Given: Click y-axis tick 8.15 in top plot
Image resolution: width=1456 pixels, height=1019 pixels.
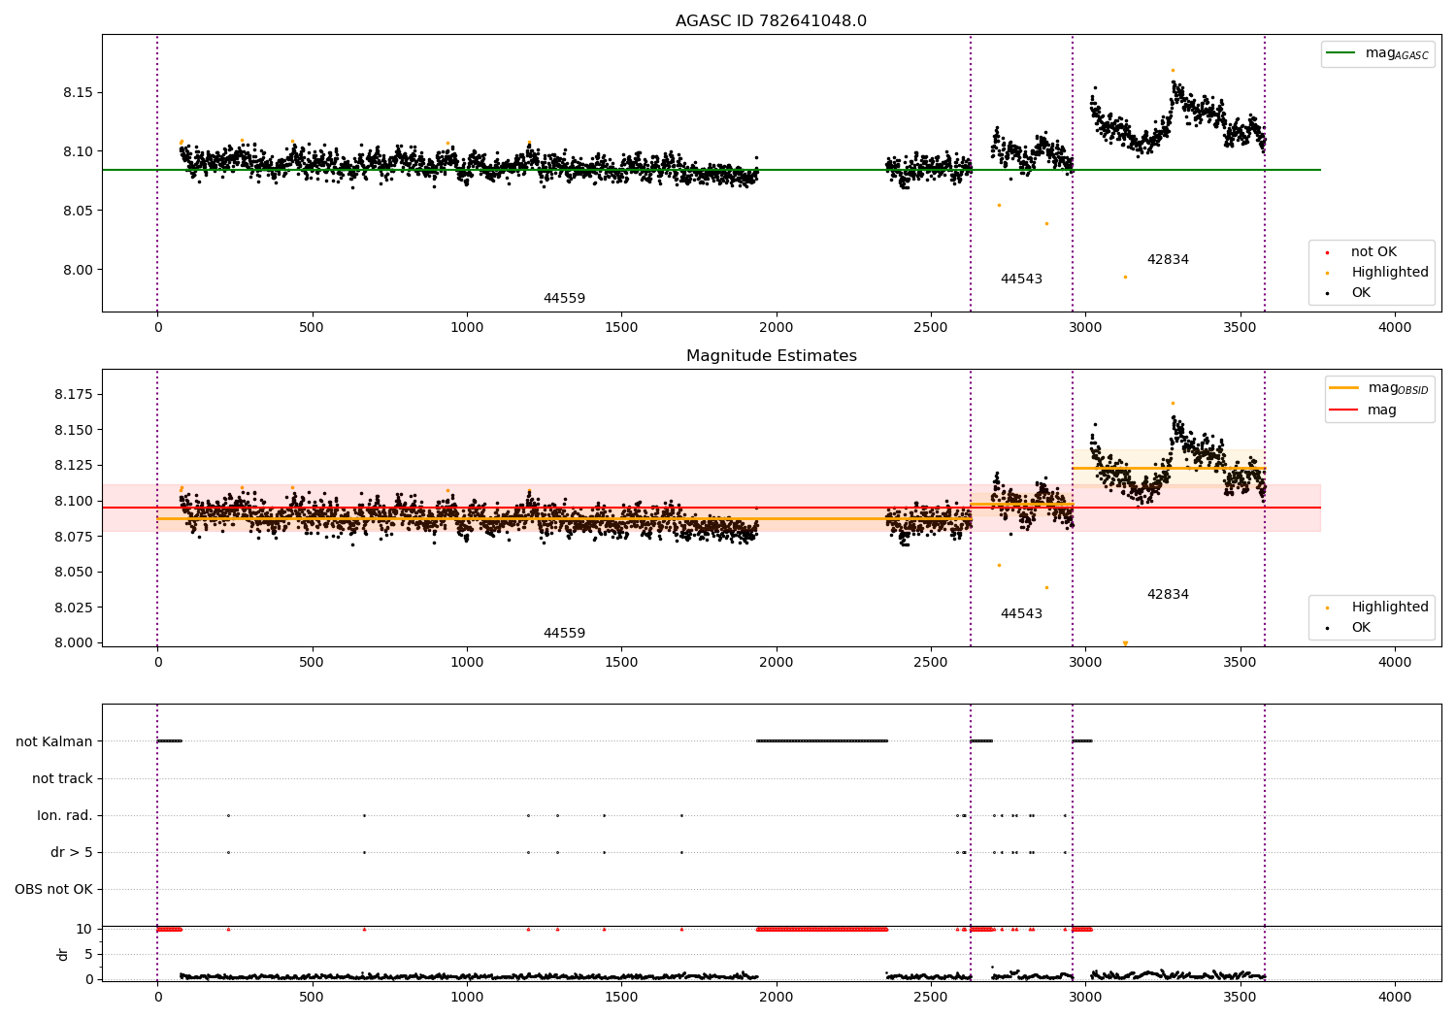Looking at the screenshot, I should [78, 93].
